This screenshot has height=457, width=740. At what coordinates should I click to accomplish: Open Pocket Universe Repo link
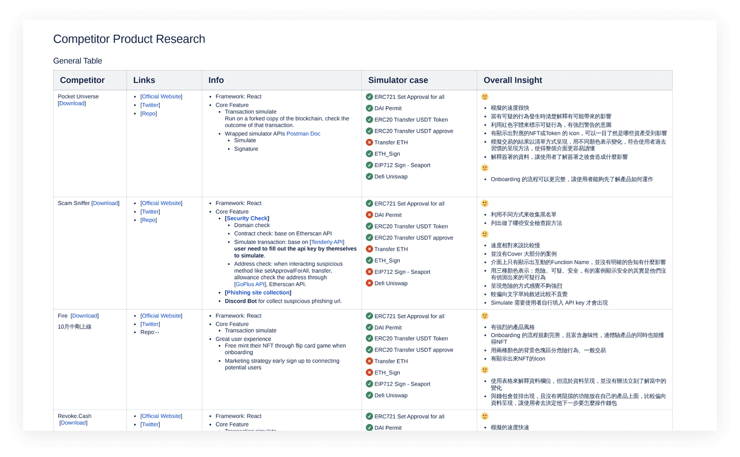pyautogui.click(x=149, y=114)
